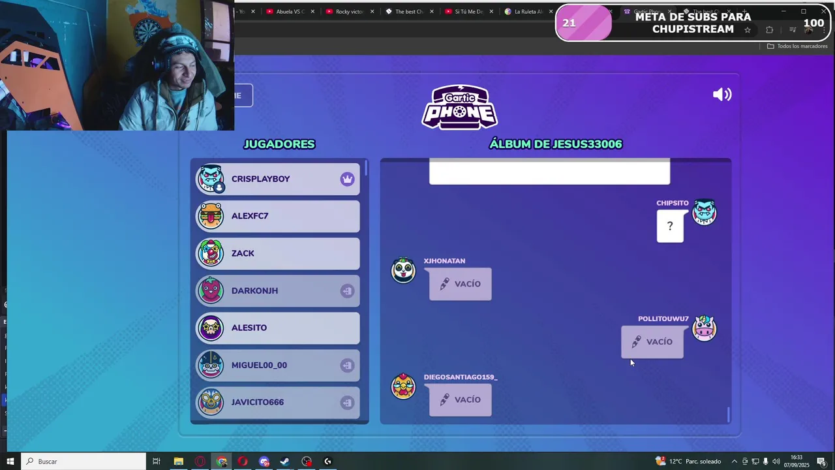Click ALESITO's skull avatar
Image resolution: width=835 pixels, height=470 pixels.
(x=211, y=328)
